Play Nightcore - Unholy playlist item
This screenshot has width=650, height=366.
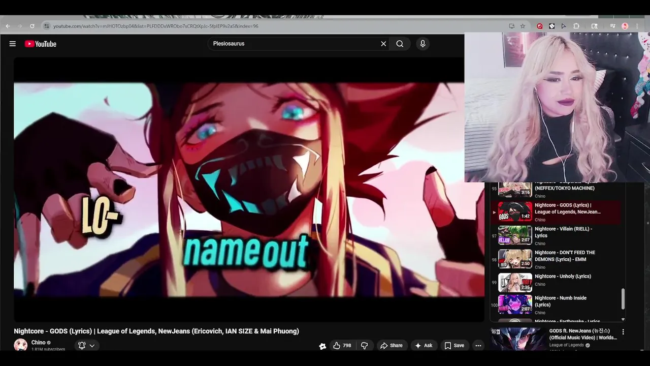[x=556, y=283]
